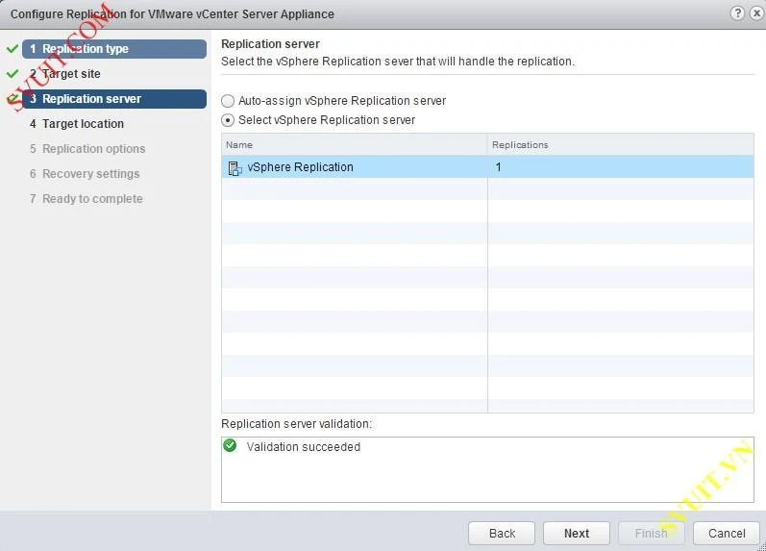This screenshot has height=551, width=766.
Task: Click Next to continue wizard
Action: pyautogui.click(x=577, y=533)
